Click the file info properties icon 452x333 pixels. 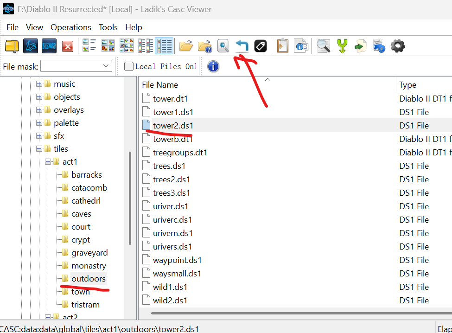click(x=301, y=46)
